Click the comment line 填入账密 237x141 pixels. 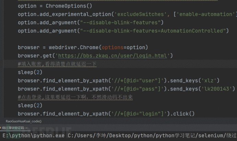click(57, 64)
